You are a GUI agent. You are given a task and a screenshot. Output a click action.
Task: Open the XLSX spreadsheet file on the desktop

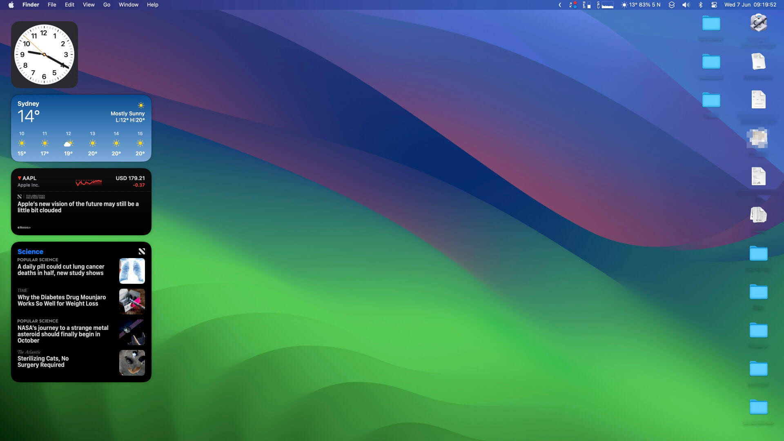(758, 215)
